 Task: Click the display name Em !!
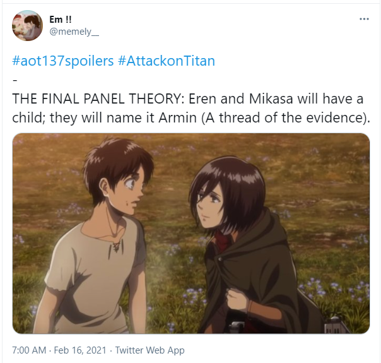point(61,20)
